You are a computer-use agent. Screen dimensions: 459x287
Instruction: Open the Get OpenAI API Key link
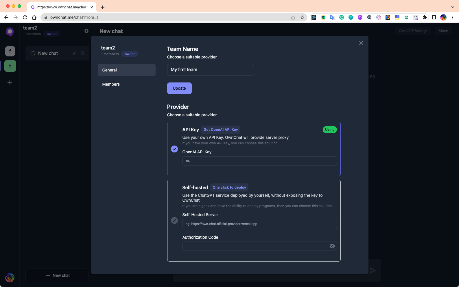(221, 130)
